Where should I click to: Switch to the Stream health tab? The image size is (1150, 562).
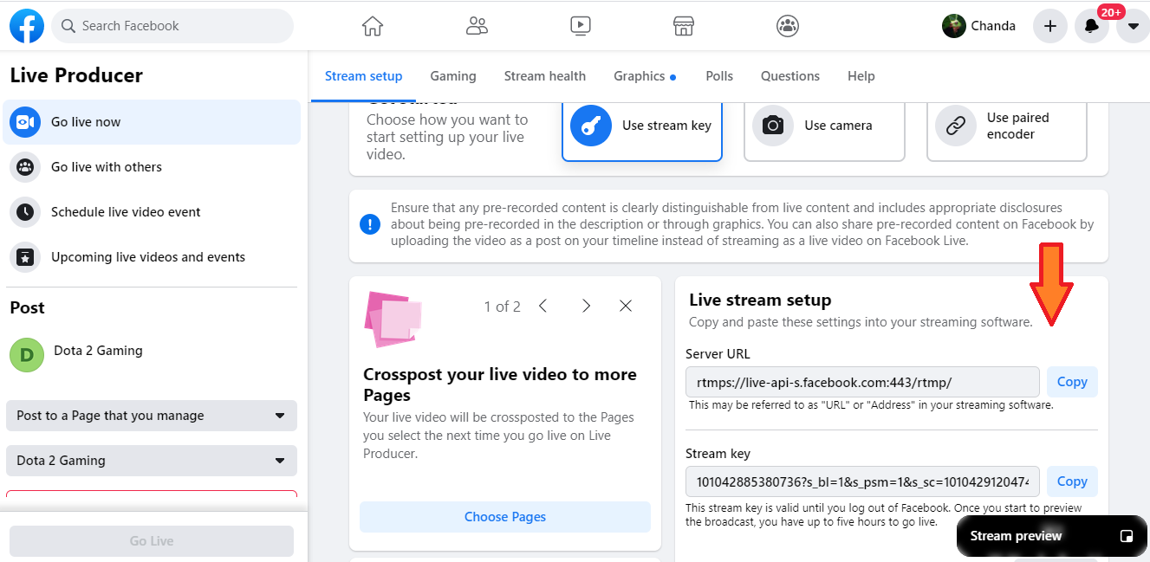pos(545,76)
